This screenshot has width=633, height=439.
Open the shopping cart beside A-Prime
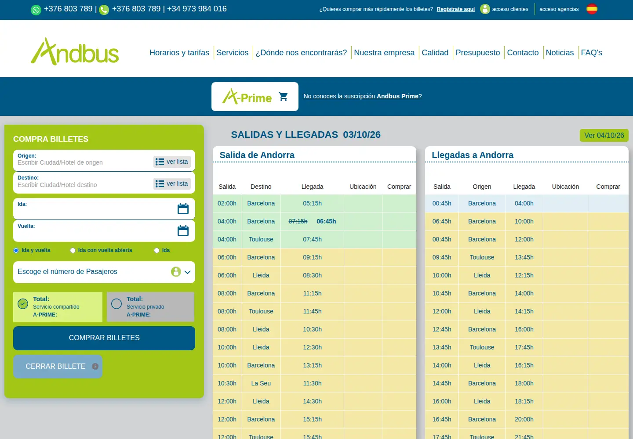pyautogui.click(x=284, y=97)
